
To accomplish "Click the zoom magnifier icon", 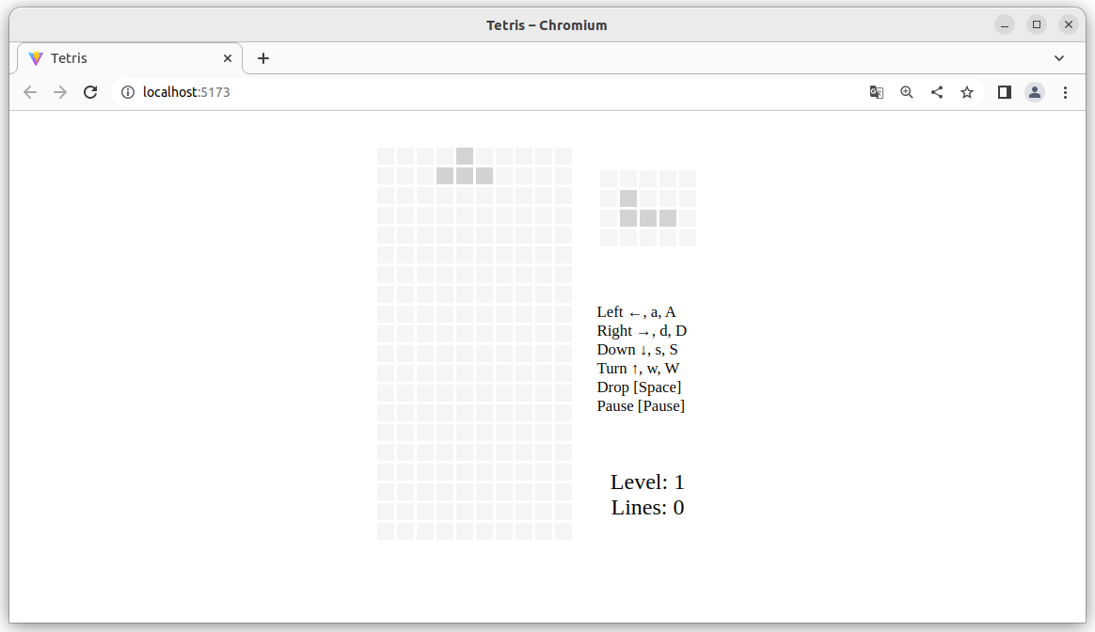I will (906, 92).
